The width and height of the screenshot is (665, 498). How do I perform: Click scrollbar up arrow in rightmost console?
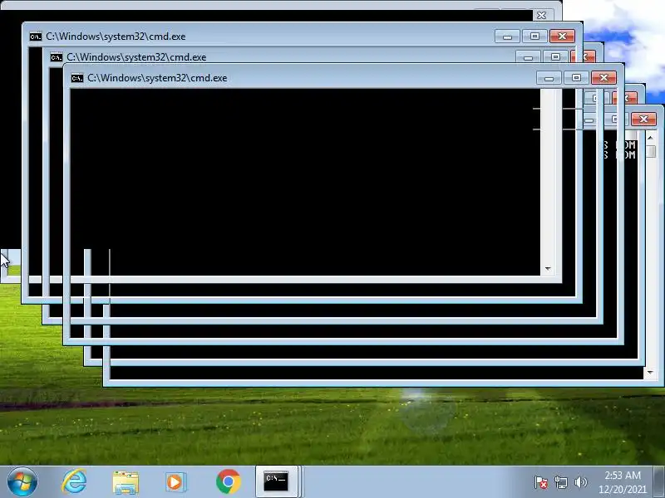click(651, 138)
